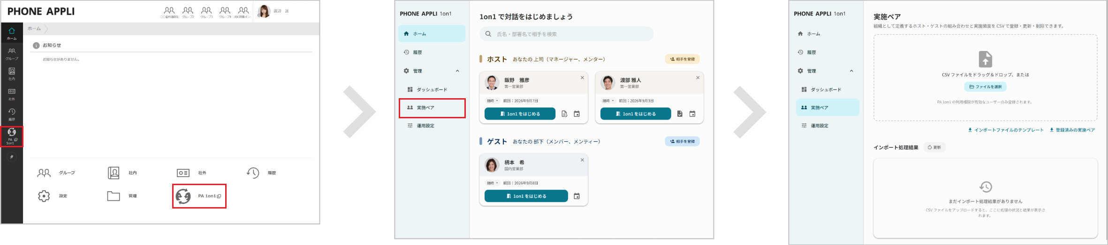
Task: Open the 社内 tile on home page
Action: point(122,173)
